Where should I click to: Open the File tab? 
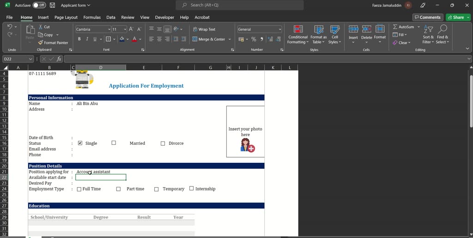(9, 17)
